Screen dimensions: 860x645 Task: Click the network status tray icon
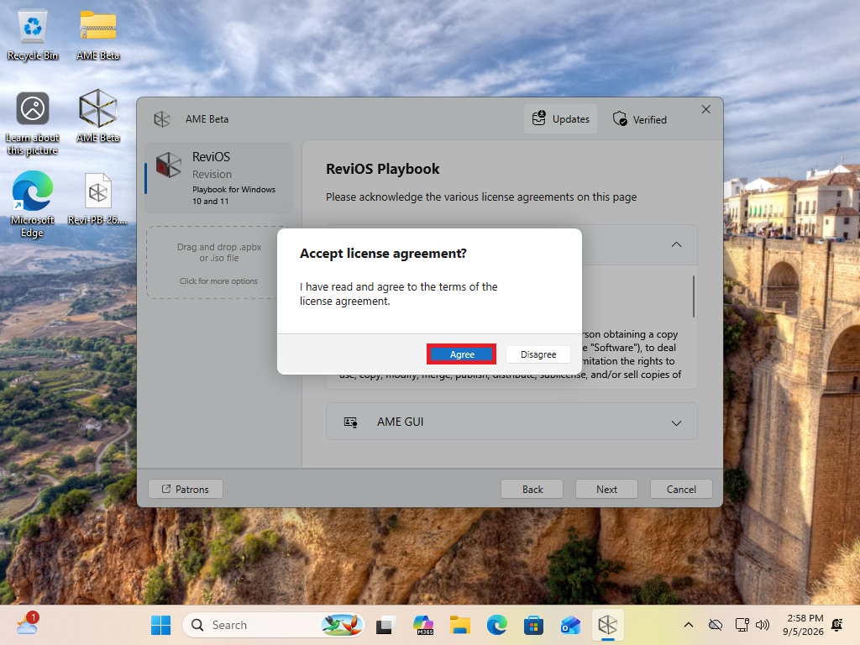pyautogui.click(x=742, y=625)
